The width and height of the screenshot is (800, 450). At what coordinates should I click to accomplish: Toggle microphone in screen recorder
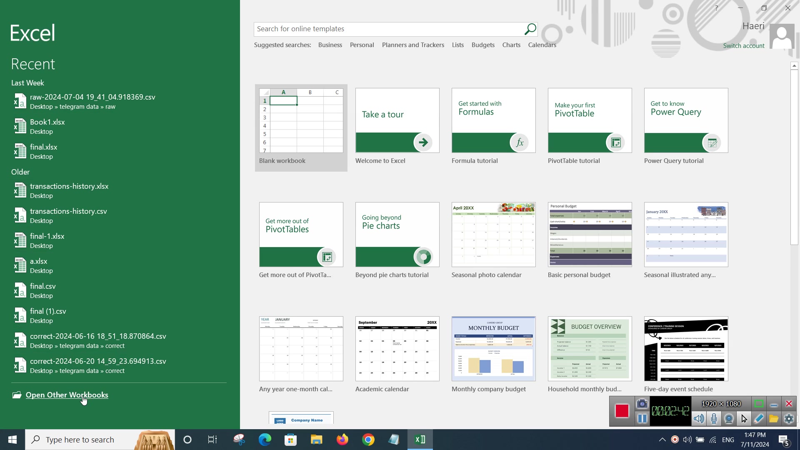(714, 419)
